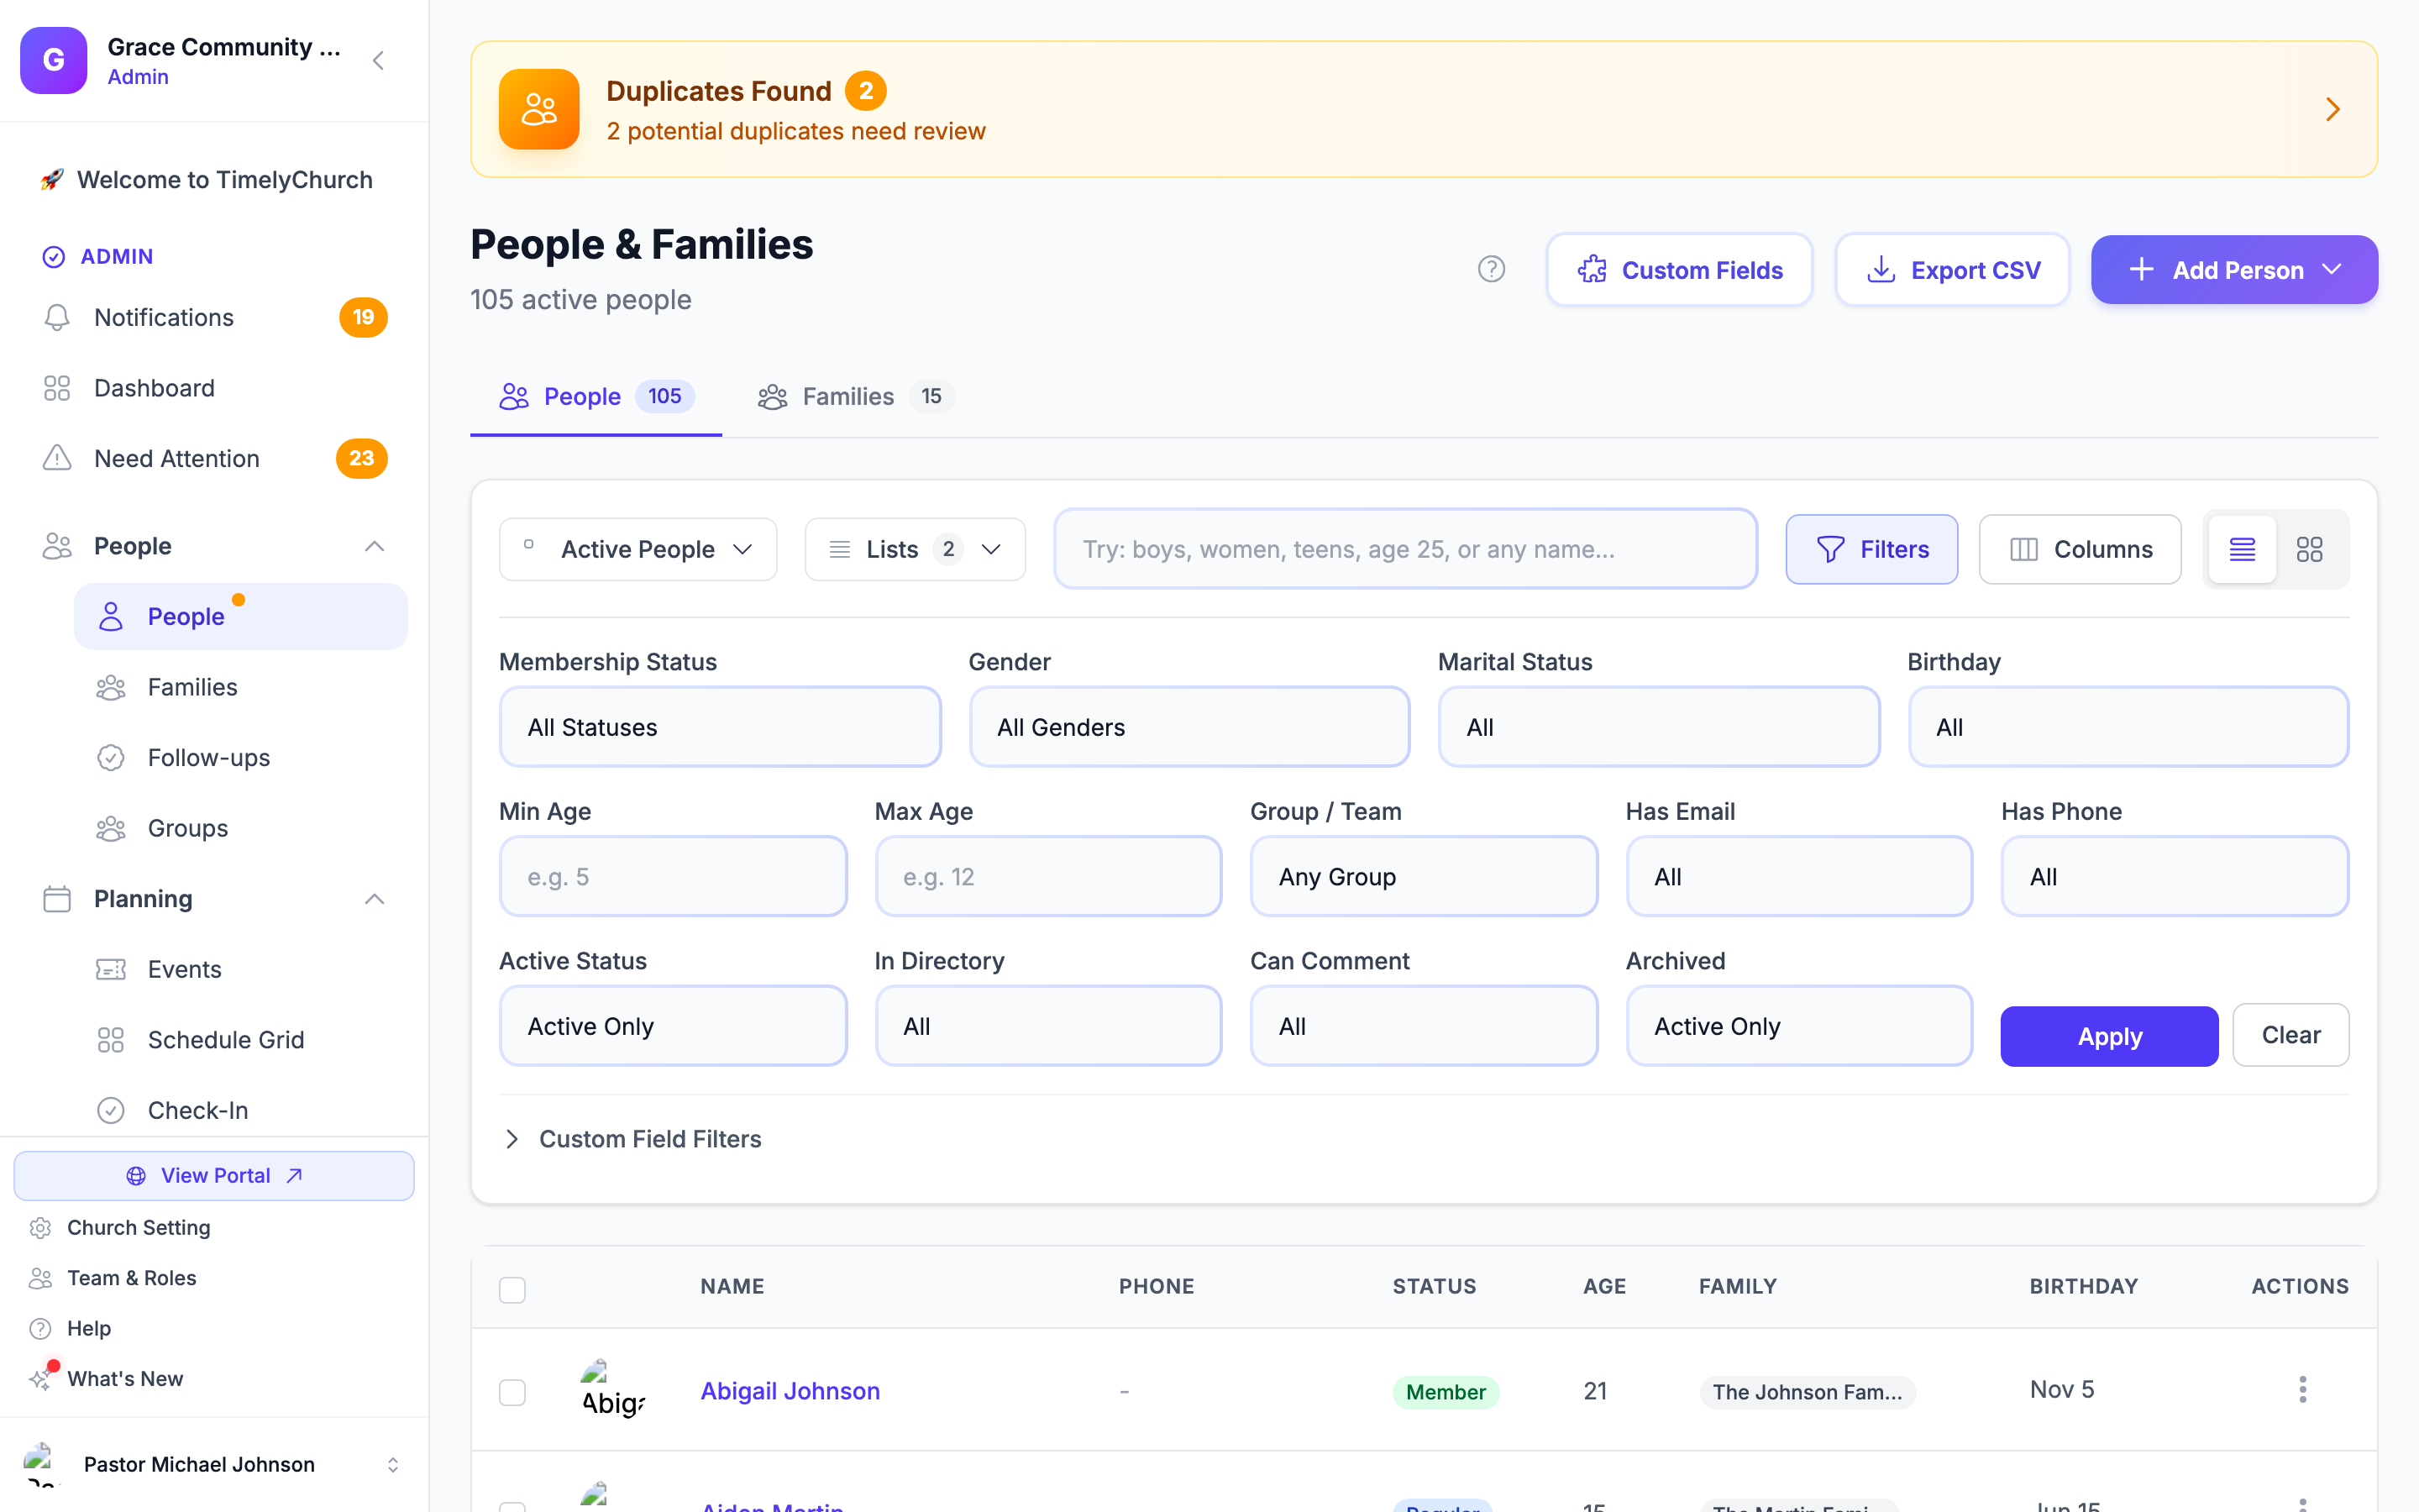Open Families in the sidebar menu
Viewport: 2419px width, 1512px height.
241,687
